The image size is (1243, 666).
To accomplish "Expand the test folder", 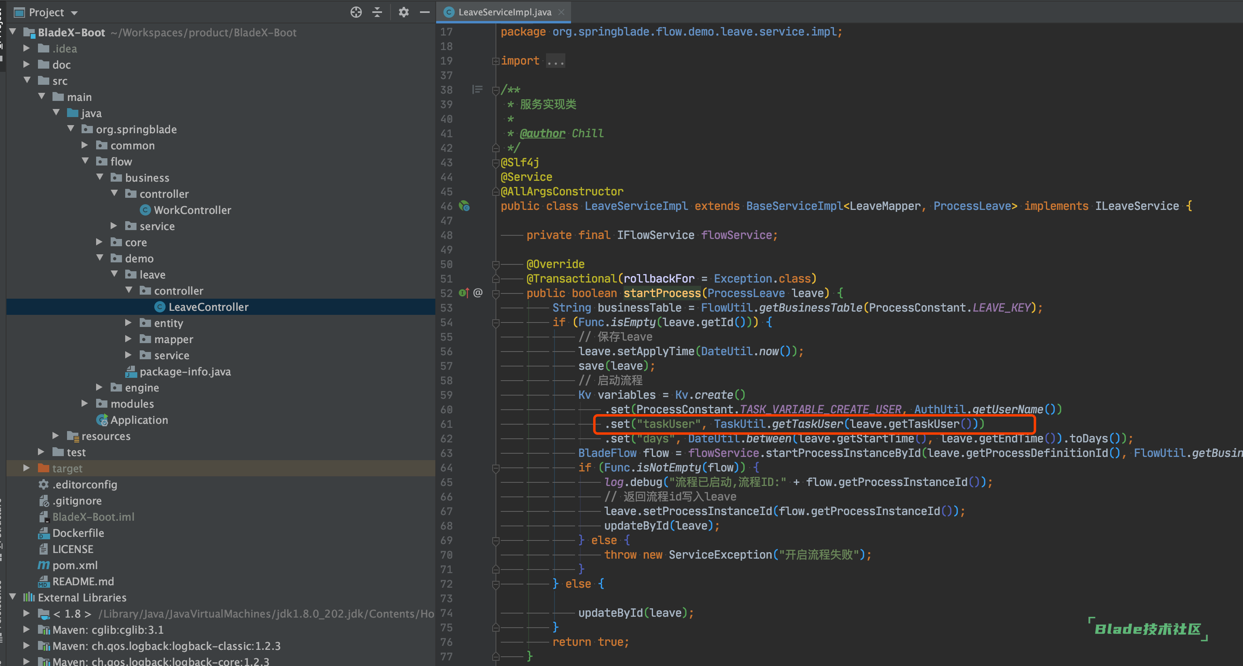I will (41, 451).
